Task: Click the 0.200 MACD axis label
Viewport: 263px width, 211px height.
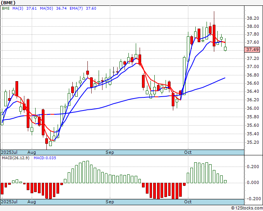Action: (253, 167)
